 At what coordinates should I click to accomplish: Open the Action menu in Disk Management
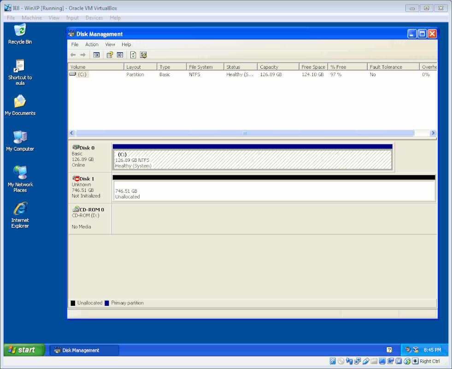pyautogui.click(x=92, y=44)
